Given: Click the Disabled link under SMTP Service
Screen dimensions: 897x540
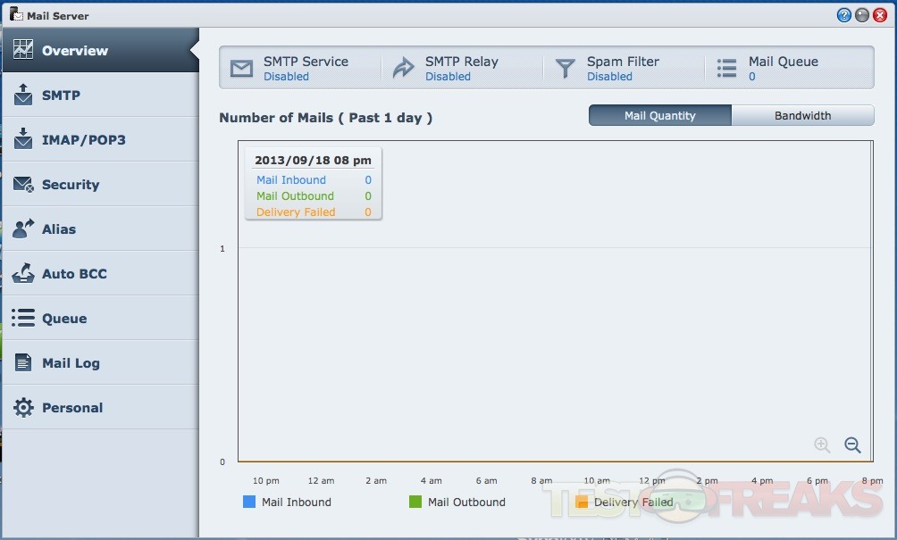Looking at the screenshot, I should point(286,77).
